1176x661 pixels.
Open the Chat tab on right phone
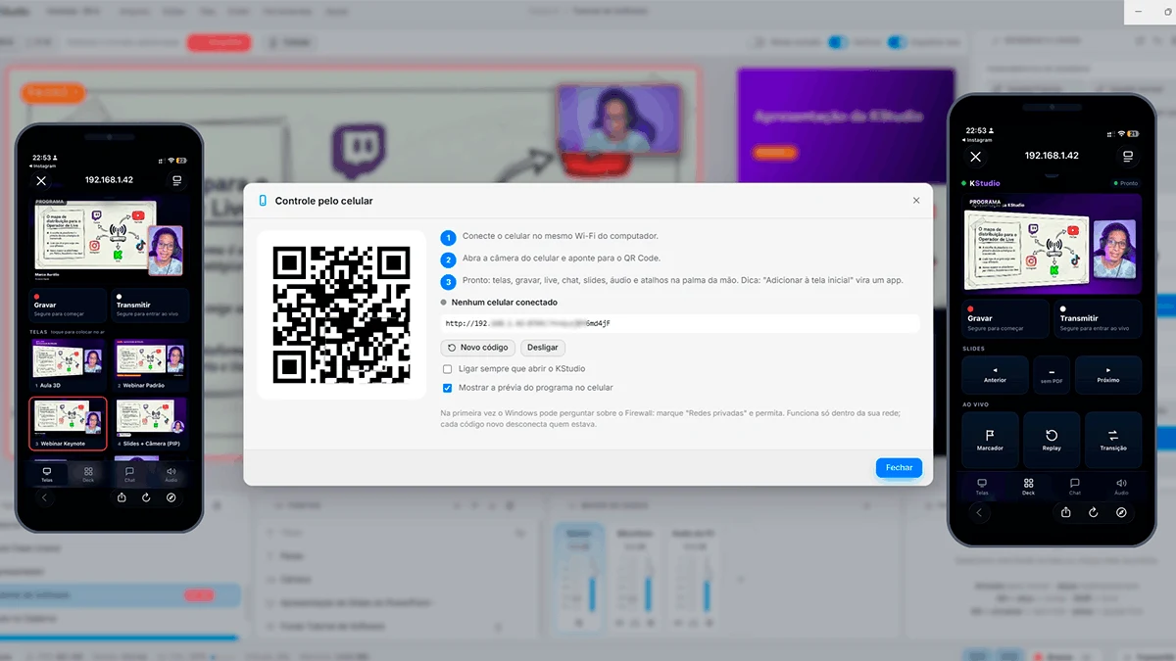coord(1075,486)
